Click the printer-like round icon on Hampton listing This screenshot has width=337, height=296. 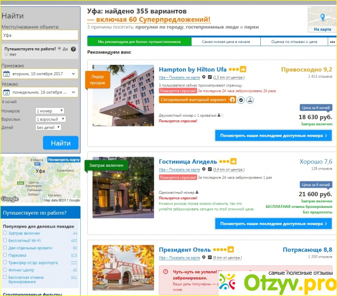[x=250, y=100]
